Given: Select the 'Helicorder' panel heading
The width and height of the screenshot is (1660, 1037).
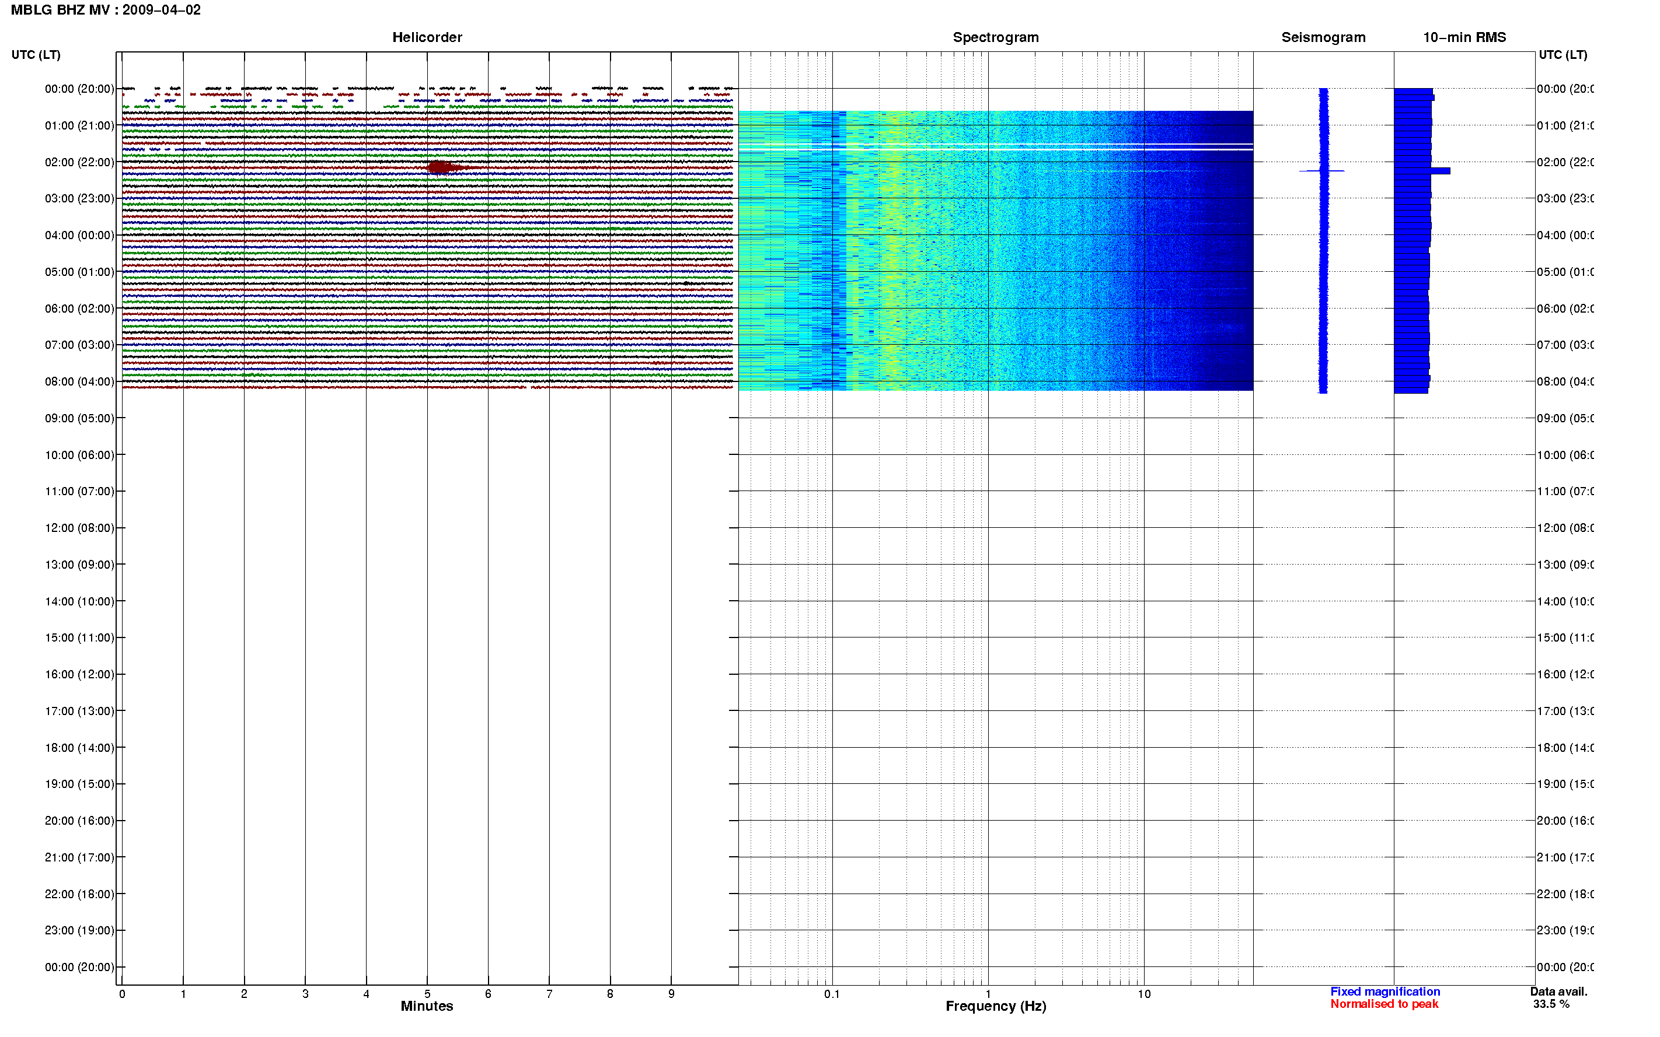Looking at the screenshot, I should (x=427, y=38).
